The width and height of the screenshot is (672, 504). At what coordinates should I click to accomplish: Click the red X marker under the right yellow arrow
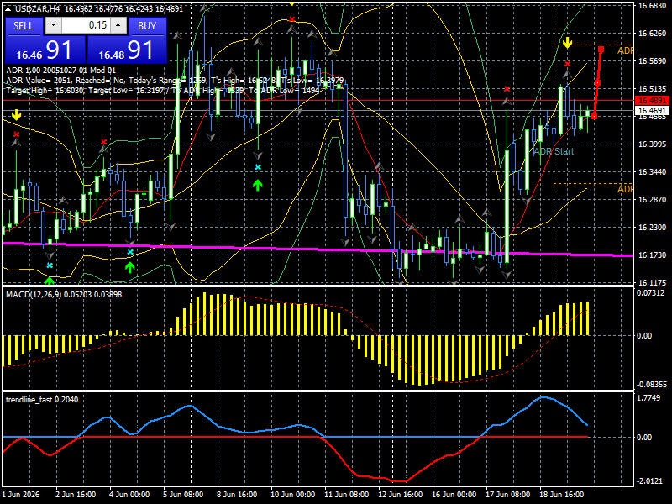(568, 64)
